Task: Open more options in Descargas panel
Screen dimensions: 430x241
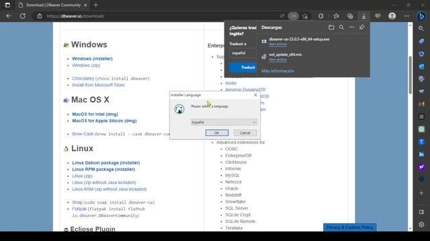Action: pyautogui.click(x=351, y=27)
